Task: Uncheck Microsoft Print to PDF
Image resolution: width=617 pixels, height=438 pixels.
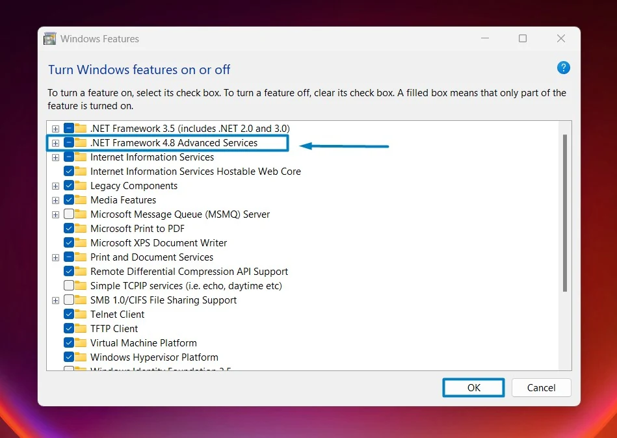Action: pos(69,229)
